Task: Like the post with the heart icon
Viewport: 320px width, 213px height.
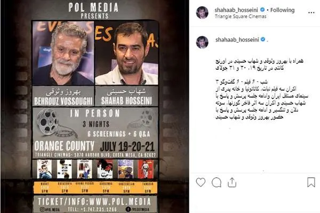Action: pos(201,182)
